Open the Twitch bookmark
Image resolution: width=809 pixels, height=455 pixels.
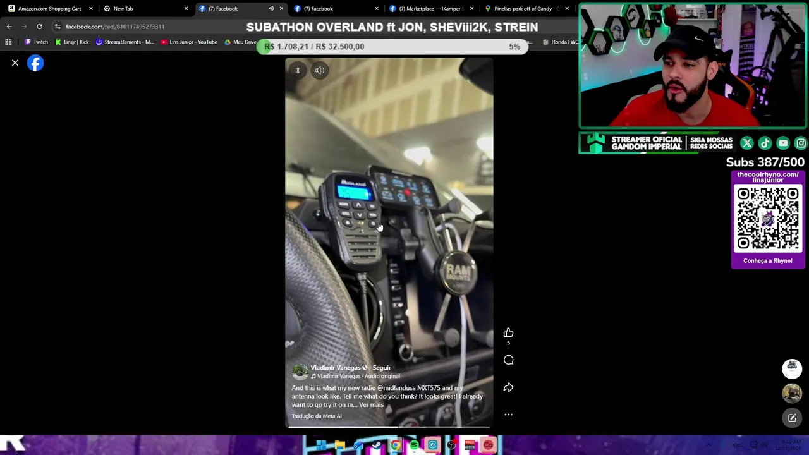pos(36,42)
